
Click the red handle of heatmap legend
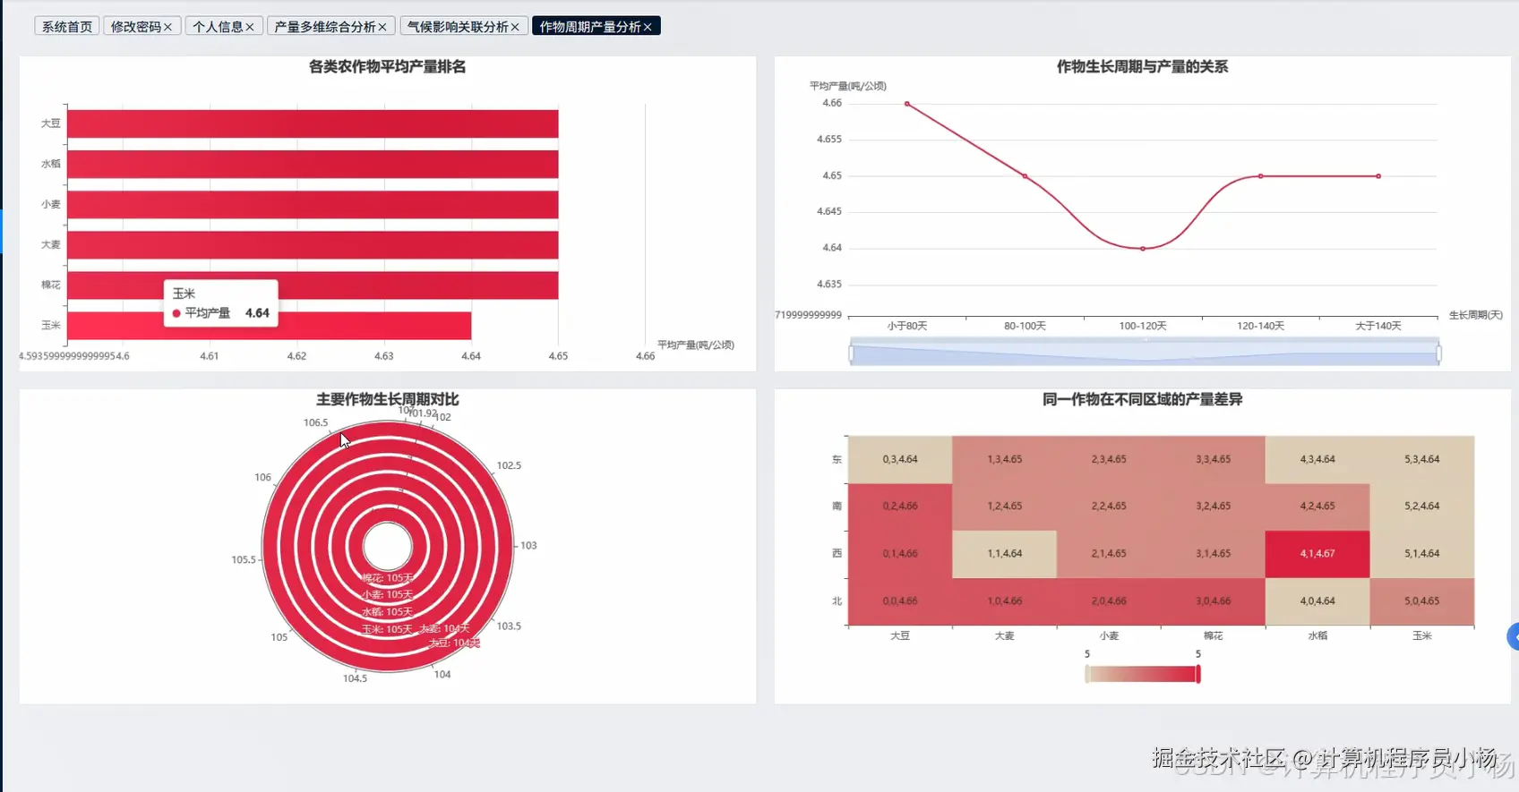1198,674
